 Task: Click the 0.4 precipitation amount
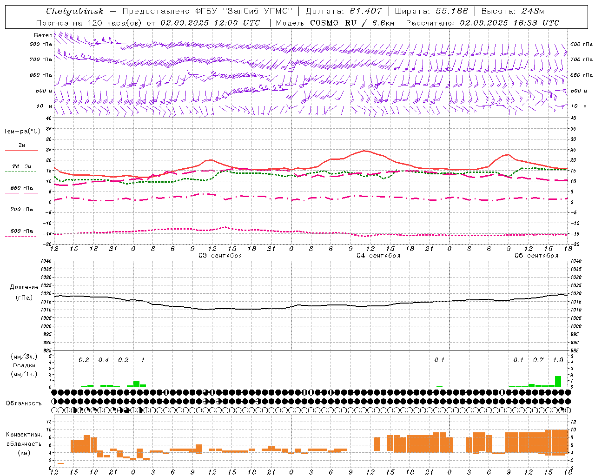(103, 360)
